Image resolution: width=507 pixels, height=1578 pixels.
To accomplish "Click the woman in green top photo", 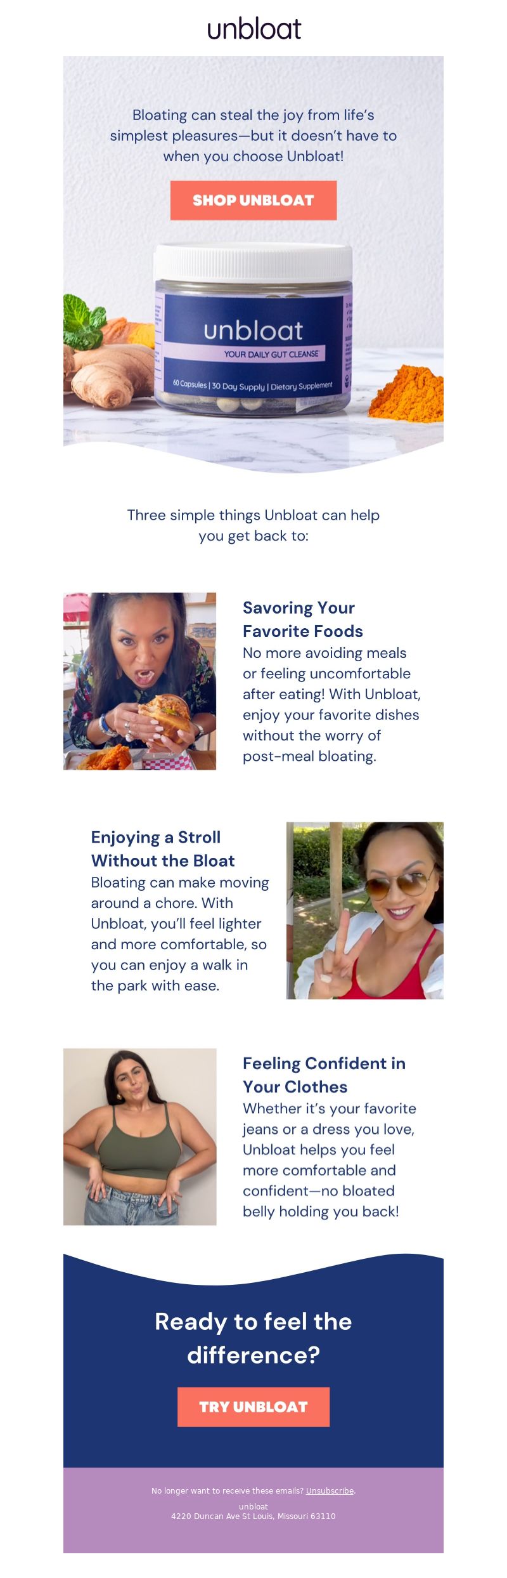I will click(x=139, y=1136).
